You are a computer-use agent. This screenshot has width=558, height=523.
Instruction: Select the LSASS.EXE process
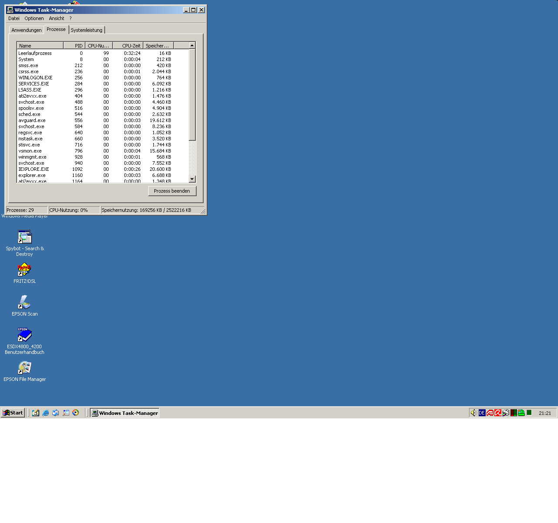tap(102, 90)
